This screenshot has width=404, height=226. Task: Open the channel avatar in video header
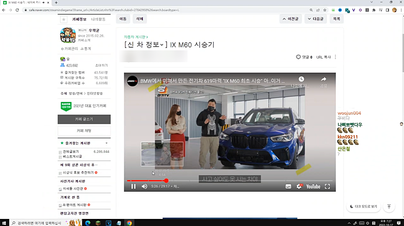pyautogui.click(x=132, y=81)
